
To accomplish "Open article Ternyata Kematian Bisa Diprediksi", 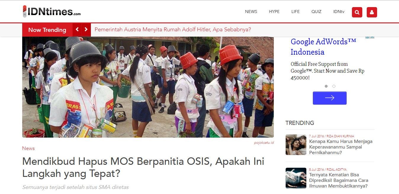I will (x=339, y=180).
